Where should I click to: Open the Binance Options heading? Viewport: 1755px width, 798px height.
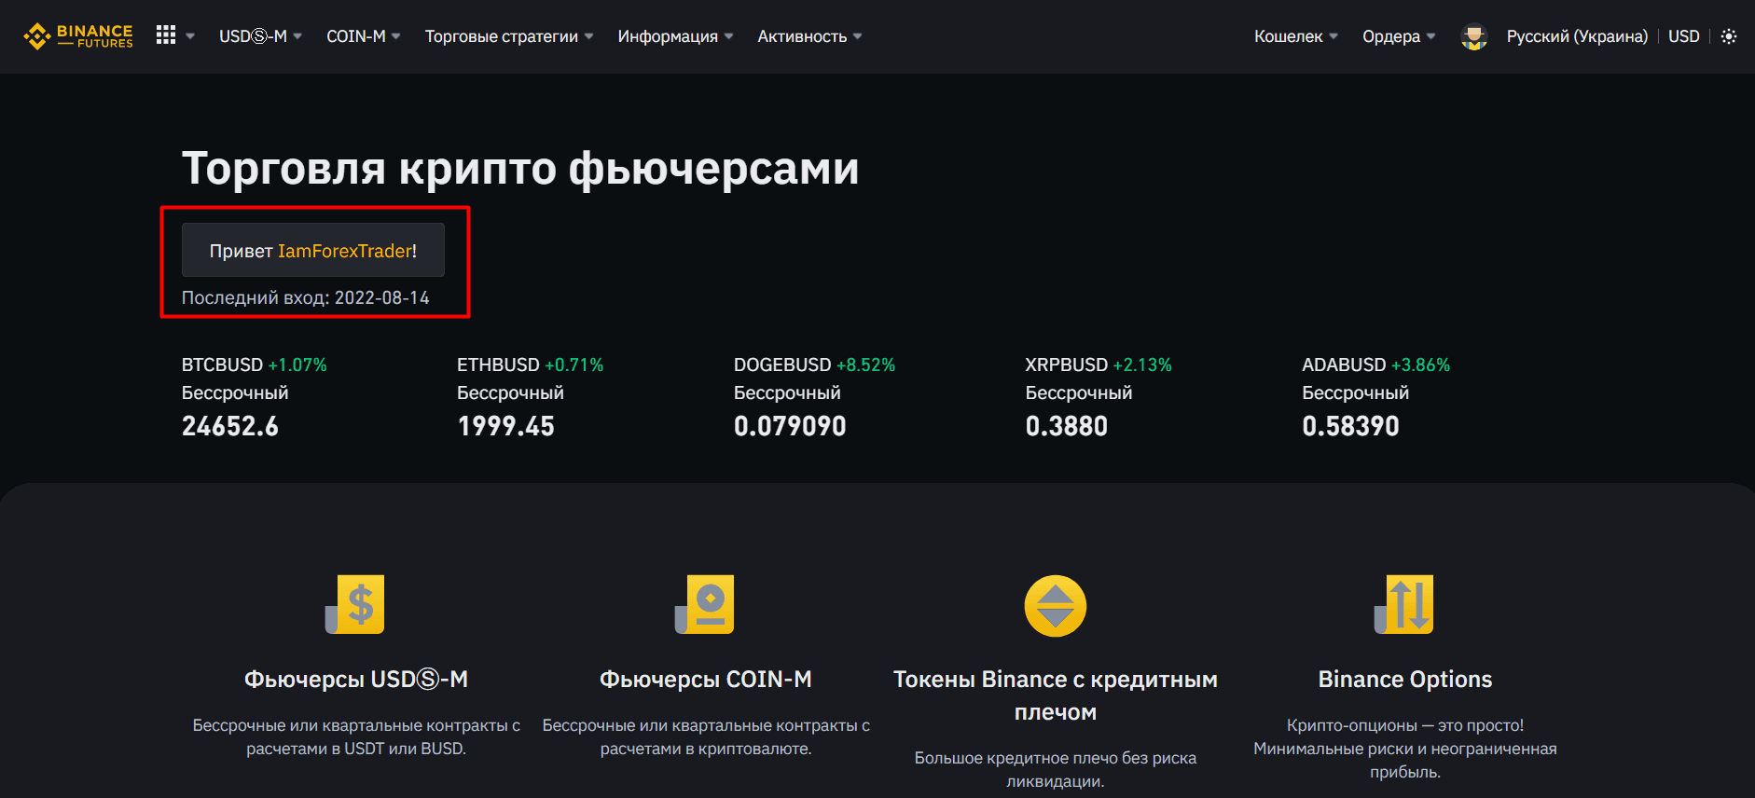pyautogui.click(x=1405, y=680)
